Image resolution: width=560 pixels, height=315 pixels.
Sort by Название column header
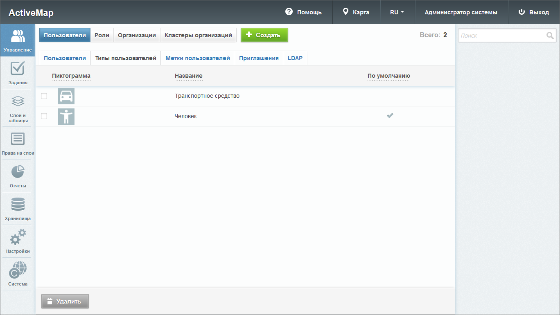188,76
